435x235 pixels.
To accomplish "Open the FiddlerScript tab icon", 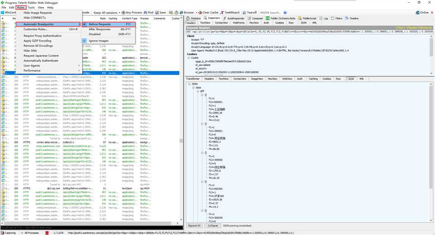I will [300, 18].
